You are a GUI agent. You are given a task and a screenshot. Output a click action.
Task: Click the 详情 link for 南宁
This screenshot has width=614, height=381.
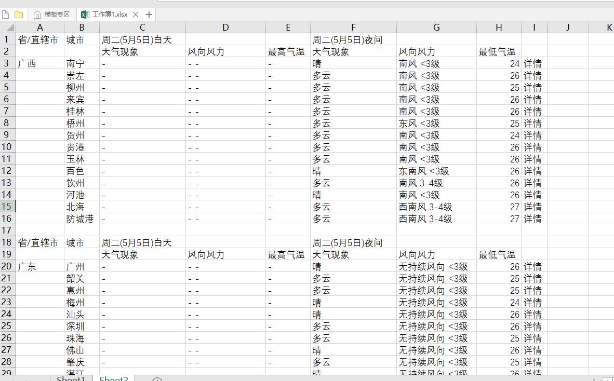pyautogui.click(x=533, y=63)
